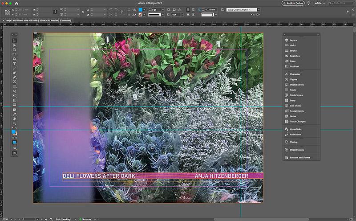Select the Gradient Swatch tool
Screen dimensions: 356x221
pyautogui.click(x=15, y=100)
